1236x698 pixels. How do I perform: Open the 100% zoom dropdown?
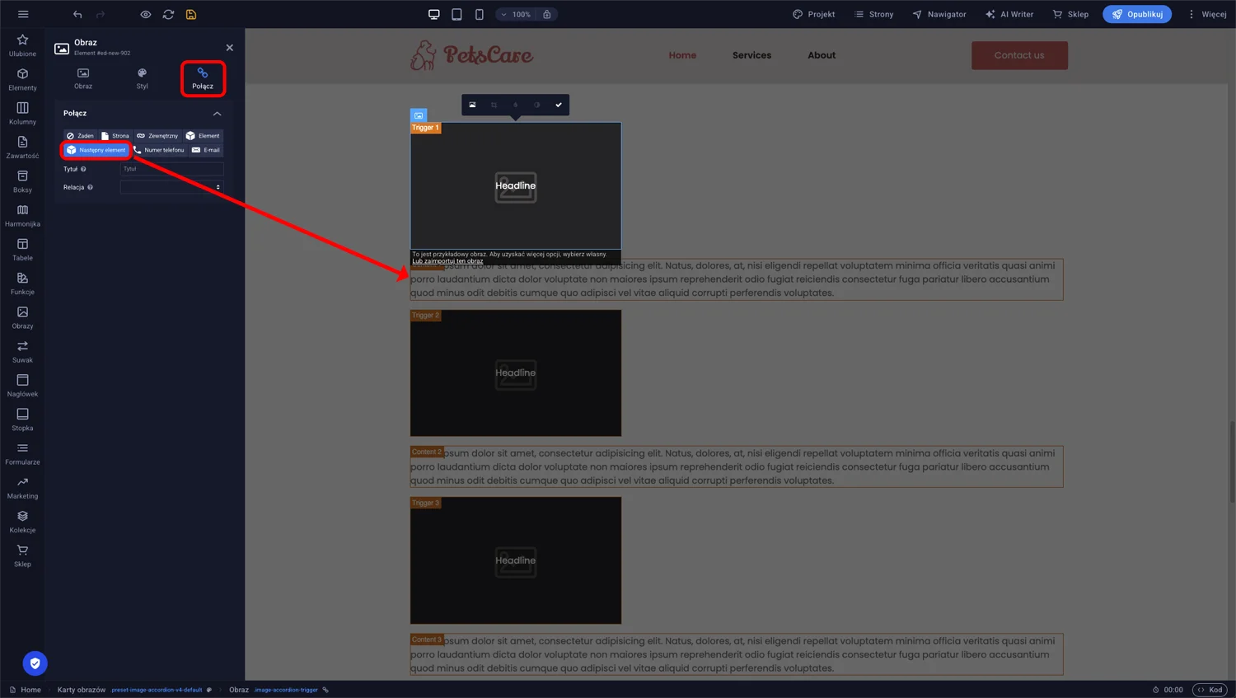[517, 14]
